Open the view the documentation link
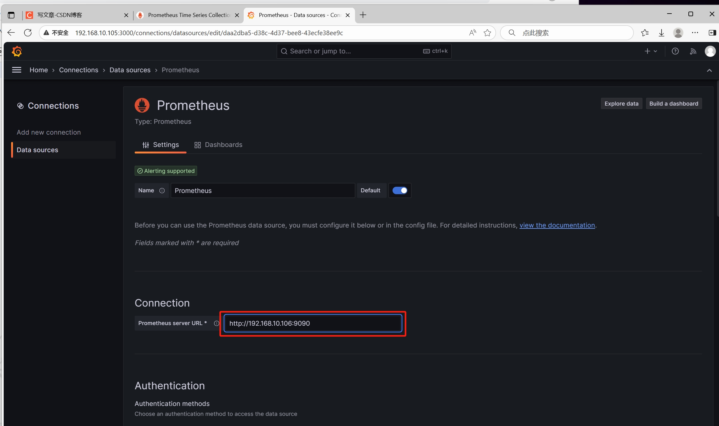The image size is (719, 426). [557, 225]
